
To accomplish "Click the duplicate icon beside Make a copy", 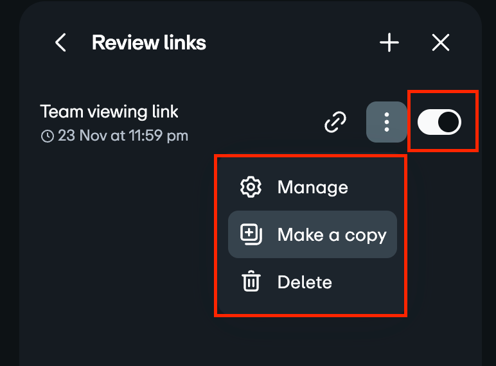I will (251, 234).
